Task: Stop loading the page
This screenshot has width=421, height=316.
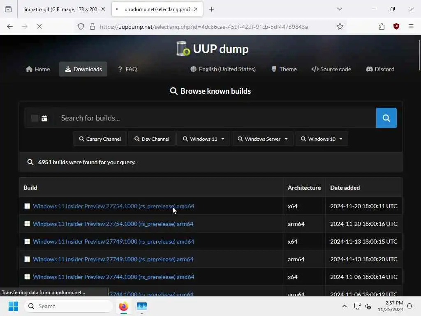Action: point(39,26)
